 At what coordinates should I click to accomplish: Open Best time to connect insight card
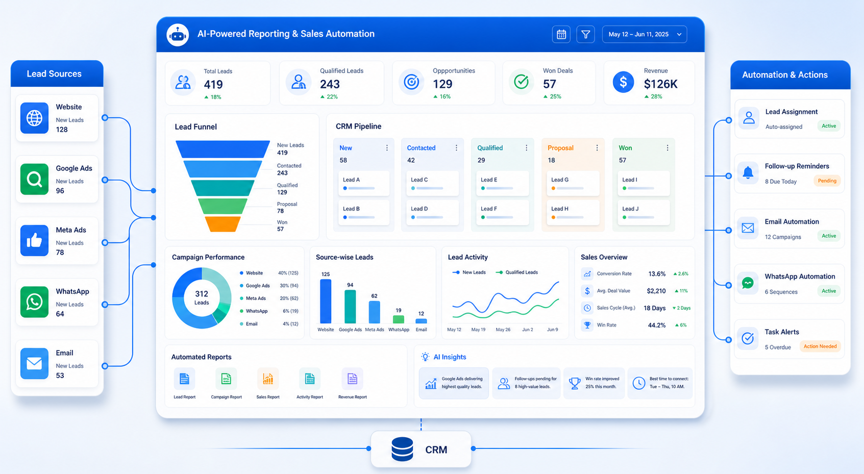point(660,383)
